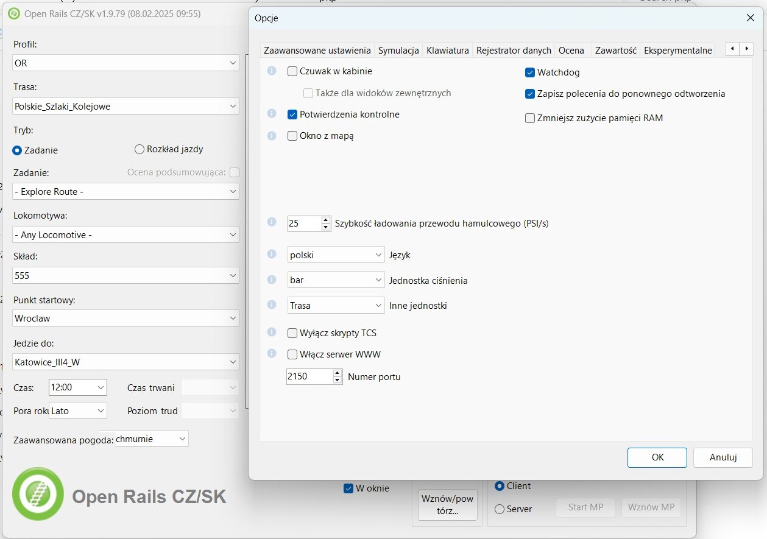Click info icon beside Okno z mapą
Viewport: 767px width, 539px height.
click(272, 136)
